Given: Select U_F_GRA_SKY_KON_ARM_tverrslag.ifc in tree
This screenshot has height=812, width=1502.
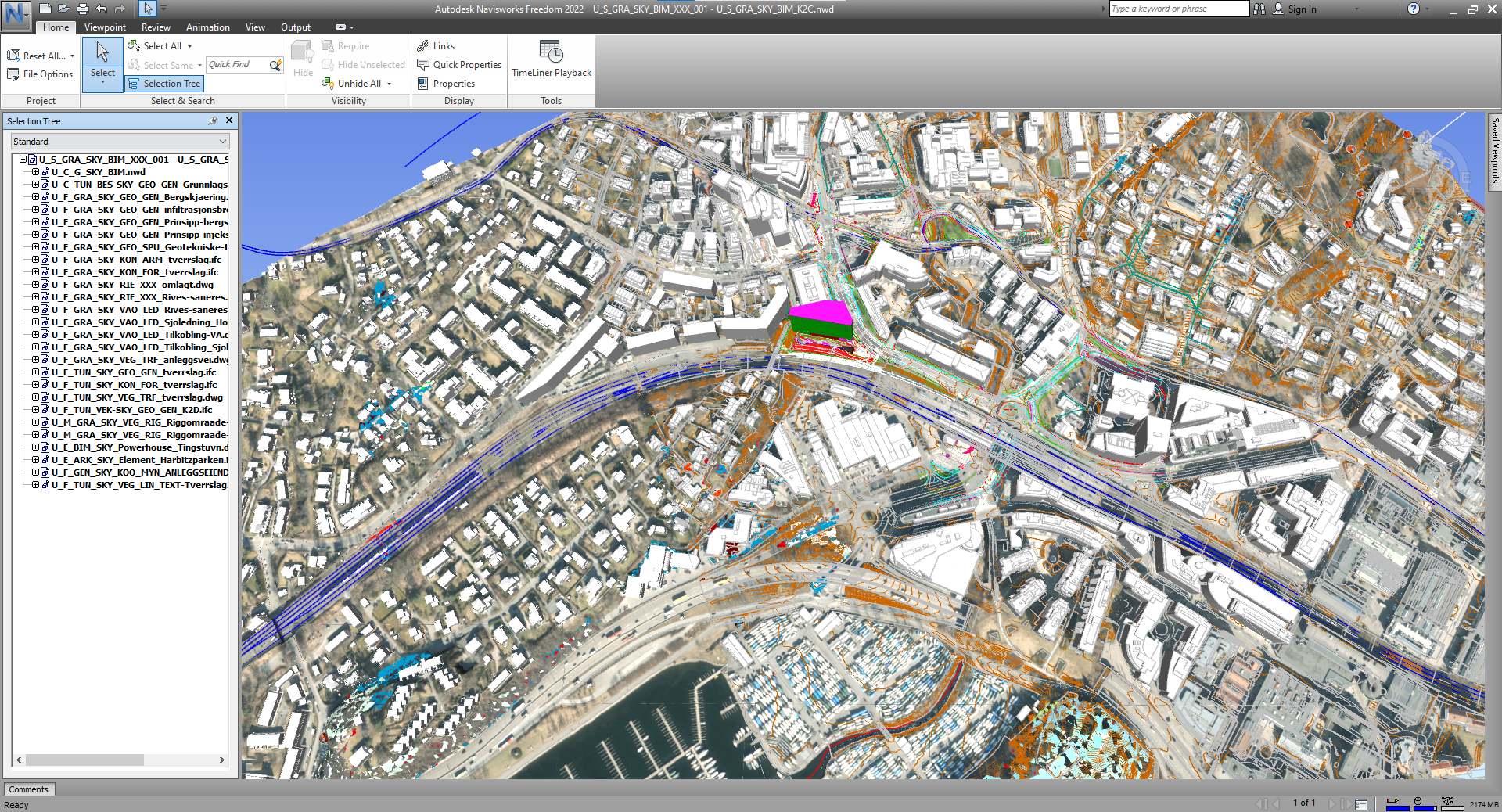Looking at the screenshot, I should click(136, 260).
